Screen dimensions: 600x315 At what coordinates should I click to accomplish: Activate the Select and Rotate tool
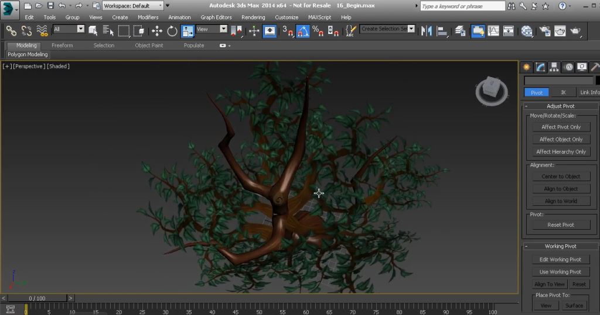[x=172, y=30]
